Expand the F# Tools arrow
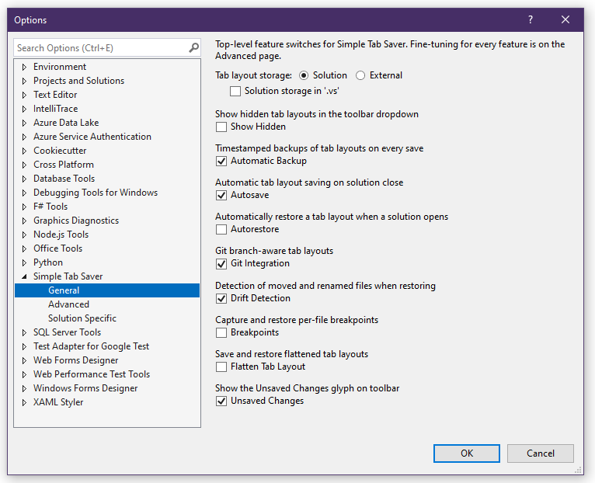The height and width of the screenshot is (483, 595). tap(24, 207)
